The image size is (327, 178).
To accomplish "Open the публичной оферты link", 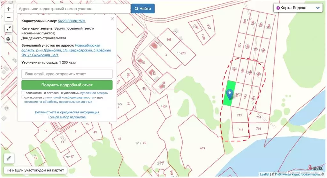I will point(94,93).
